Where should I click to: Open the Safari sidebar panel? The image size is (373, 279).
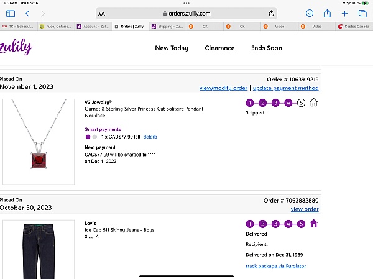tap(10, 13)
